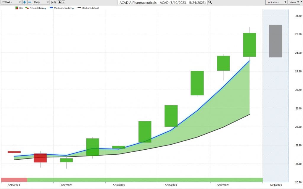303x189 pixels.
Task: Click the NeuralX.Max legend icon
Action: [x=27, y=8]
